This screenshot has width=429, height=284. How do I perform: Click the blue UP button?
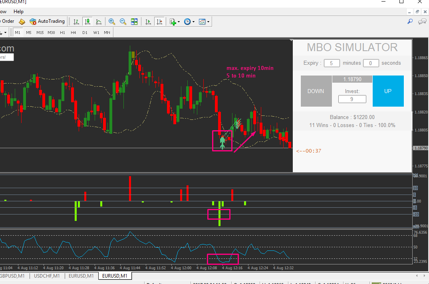click(x=388, y=91)
